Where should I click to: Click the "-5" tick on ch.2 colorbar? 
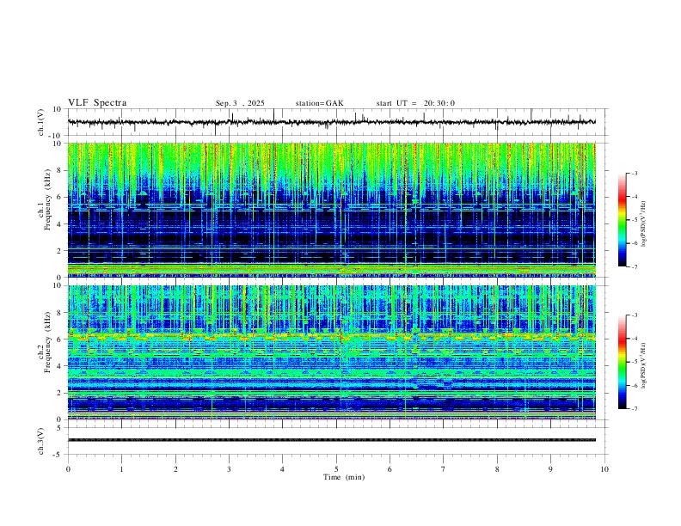634,362
